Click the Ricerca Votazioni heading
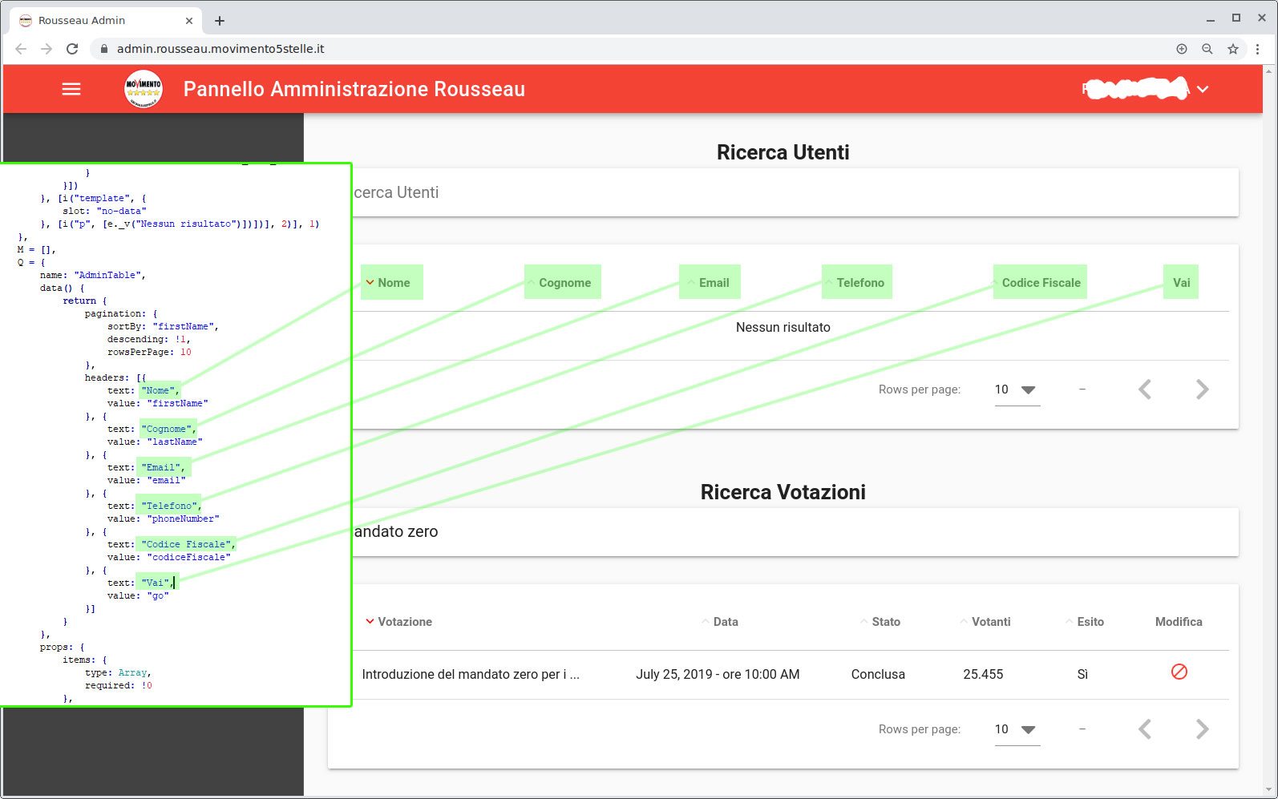 click(x=783, y=492)
